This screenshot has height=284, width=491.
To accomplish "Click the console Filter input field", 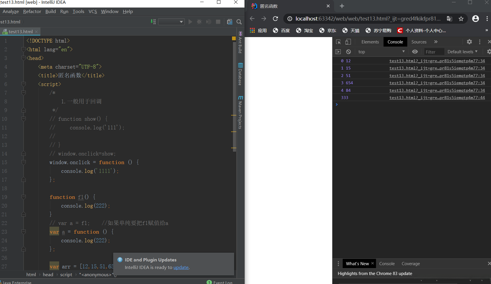I will (434, 52).
